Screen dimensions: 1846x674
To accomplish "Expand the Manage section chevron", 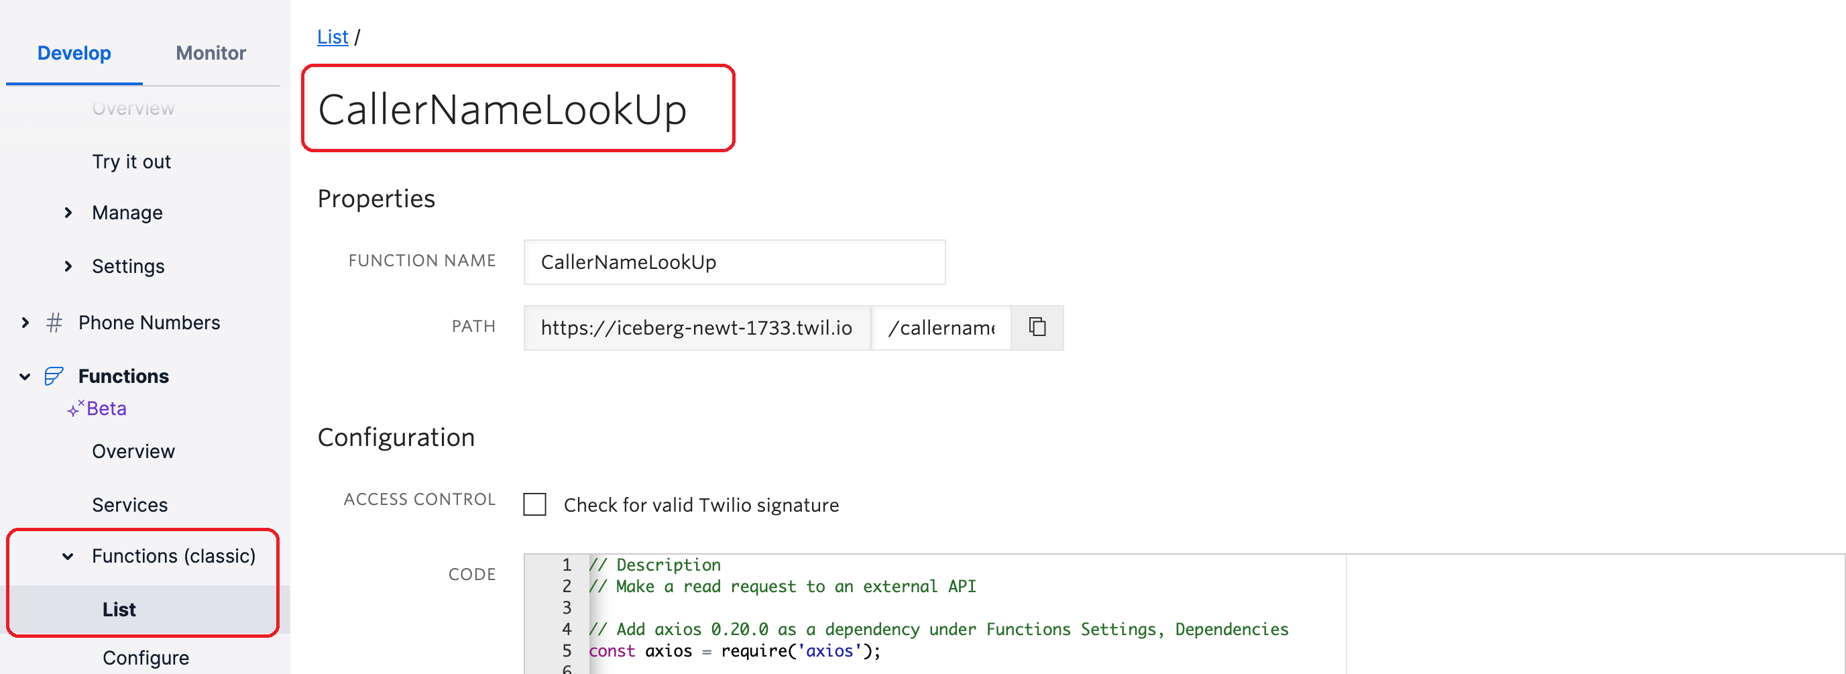I will pyautogui.click(x=68, y=213).
